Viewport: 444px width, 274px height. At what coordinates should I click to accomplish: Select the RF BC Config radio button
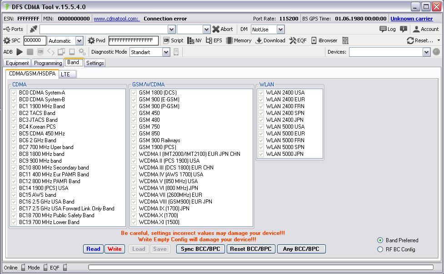pyautogui.click(x=380, y=249)
